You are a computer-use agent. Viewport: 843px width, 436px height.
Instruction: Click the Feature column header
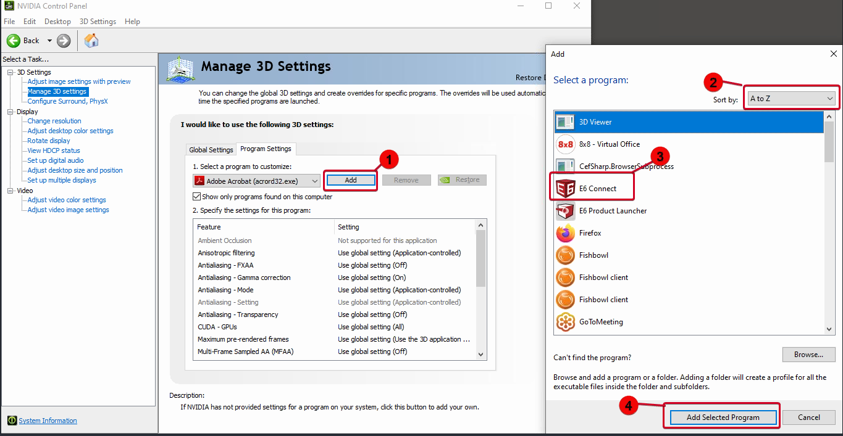pos(264,227)
